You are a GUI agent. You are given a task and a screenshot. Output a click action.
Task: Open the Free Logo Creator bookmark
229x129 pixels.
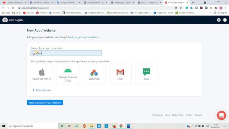(x=141, y=13)
